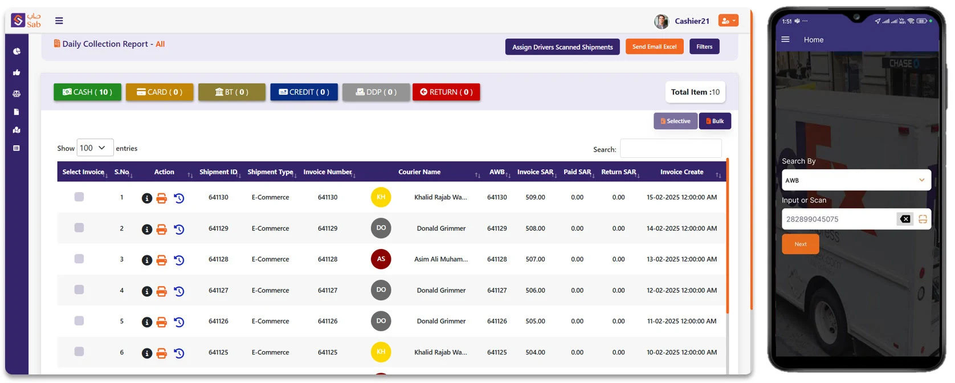Open the thumbs-up sidebar icon
The height and width of the screenshot is (383, 955).
click(17, 72)
